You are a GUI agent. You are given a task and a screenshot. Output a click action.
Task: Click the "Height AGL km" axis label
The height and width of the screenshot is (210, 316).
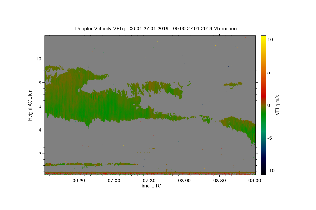[30, 105]
